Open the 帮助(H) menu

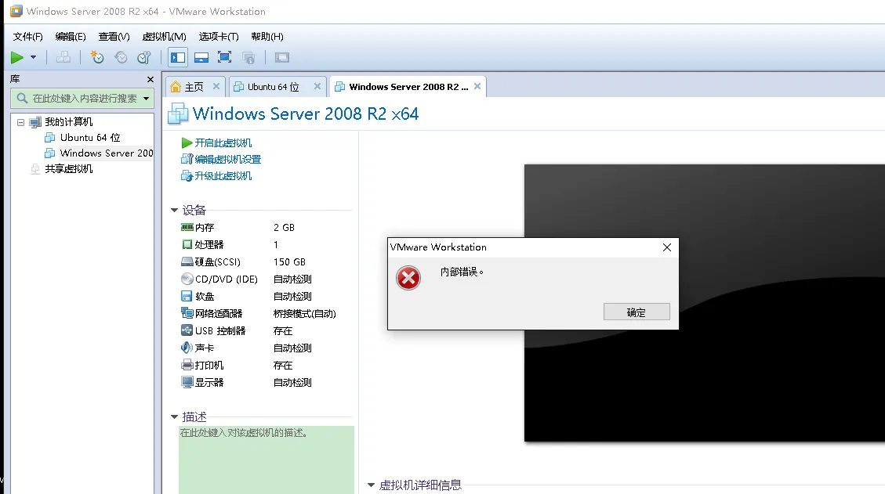pyautogui.click(x=267, y=37)
